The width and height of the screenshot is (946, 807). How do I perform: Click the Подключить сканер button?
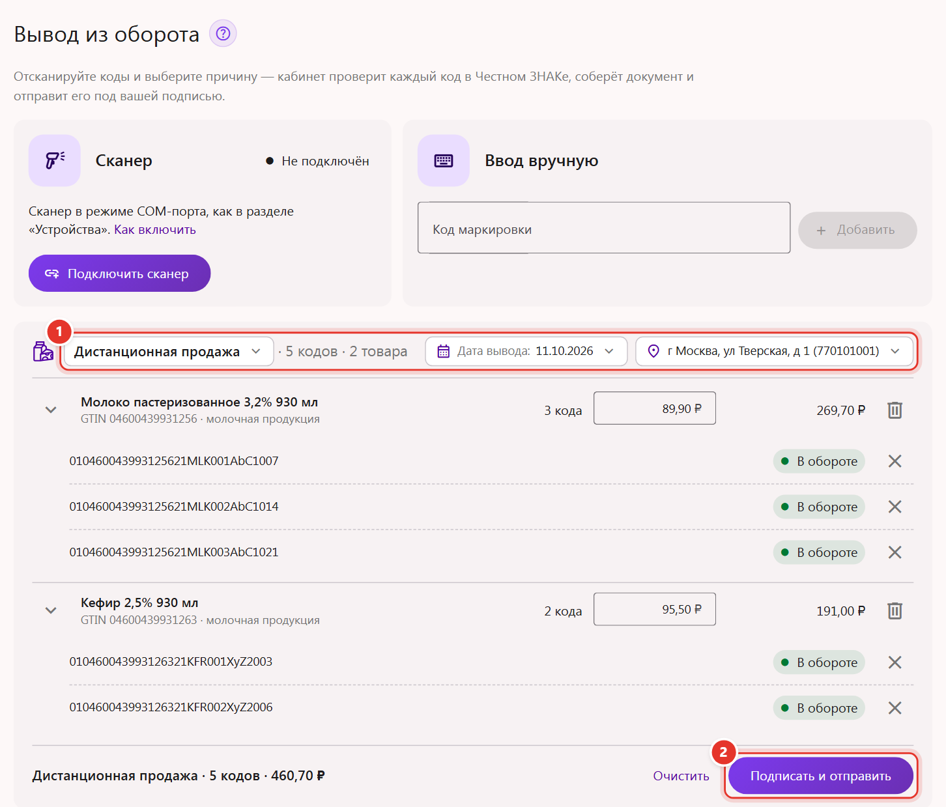pyautogui.click(x=119, y=274)
